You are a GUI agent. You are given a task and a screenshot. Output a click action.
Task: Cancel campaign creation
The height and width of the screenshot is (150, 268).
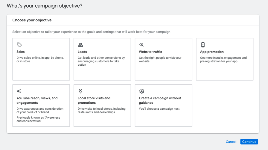coord(231,142)
